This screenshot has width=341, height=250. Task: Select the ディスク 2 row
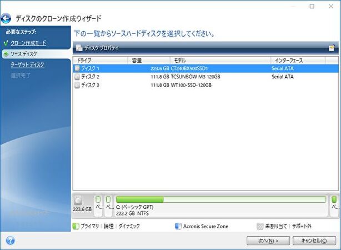coord(205,77)
